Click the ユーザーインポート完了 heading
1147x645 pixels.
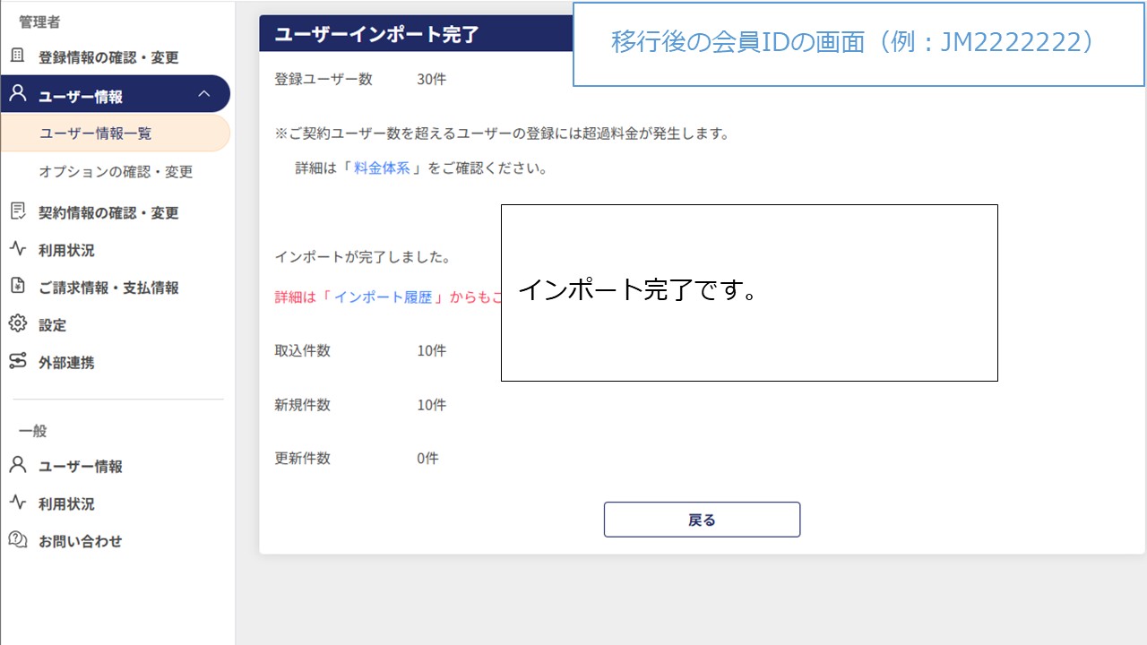point(376,35)
